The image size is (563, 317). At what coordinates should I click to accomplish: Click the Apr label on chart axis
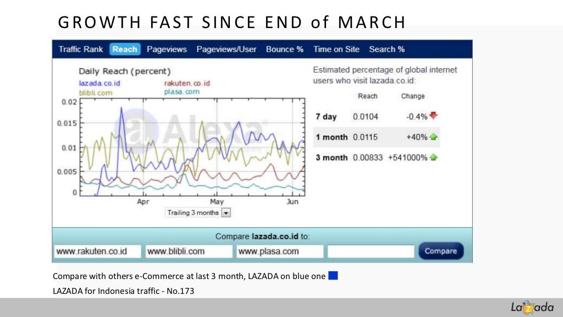coord(143,201)
